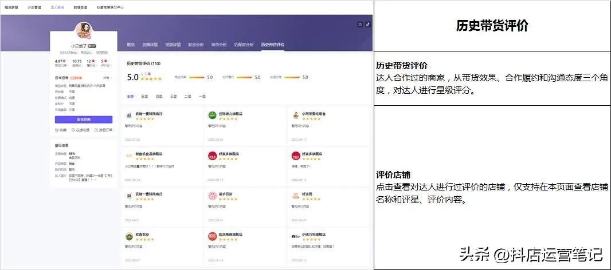The image size is (611, 270).
Task: Click the 收藏 star icon
Action: click(57, 130)
